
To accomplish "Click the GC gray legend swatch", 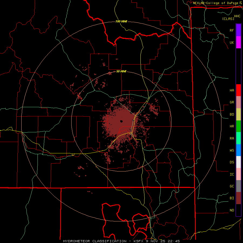I will click(x=238, y=186).
